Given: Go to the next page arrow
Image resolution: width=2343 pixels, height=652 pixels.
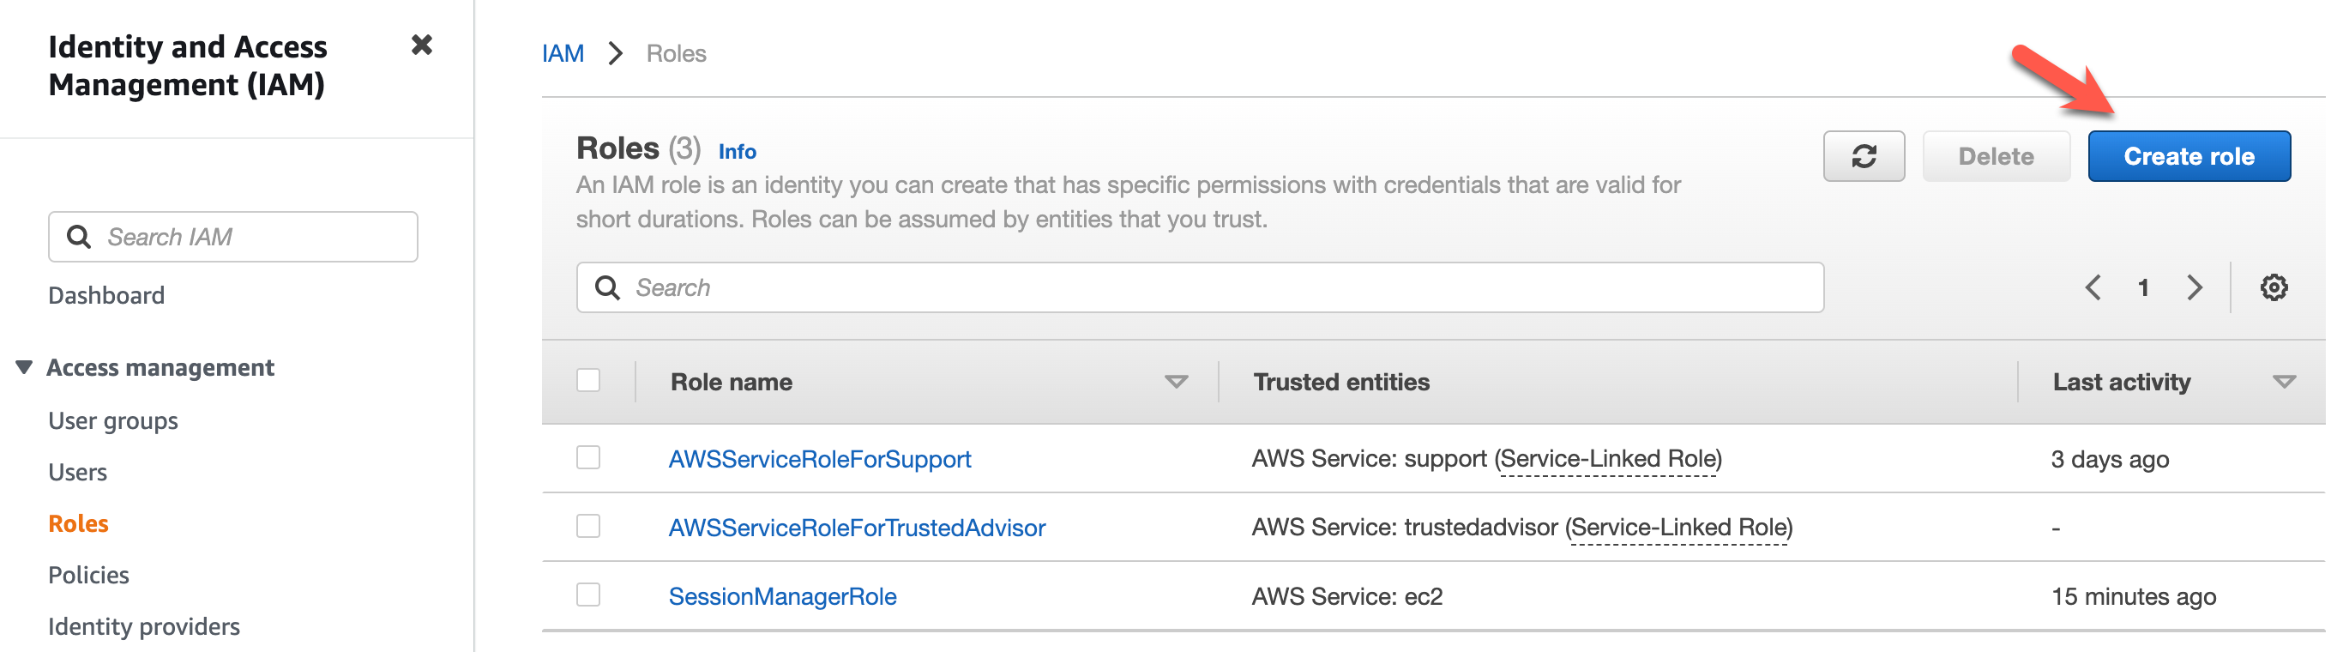Looking at the screenshot, I should [x=2194, y=287].
